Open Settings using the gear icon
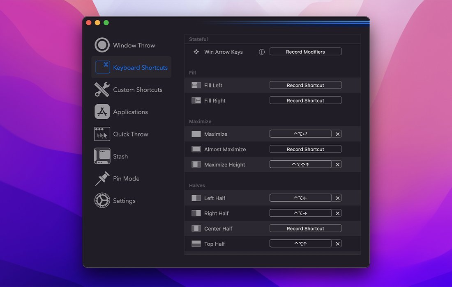Viewport: 452px width, 287px height. tap(102, 200)
